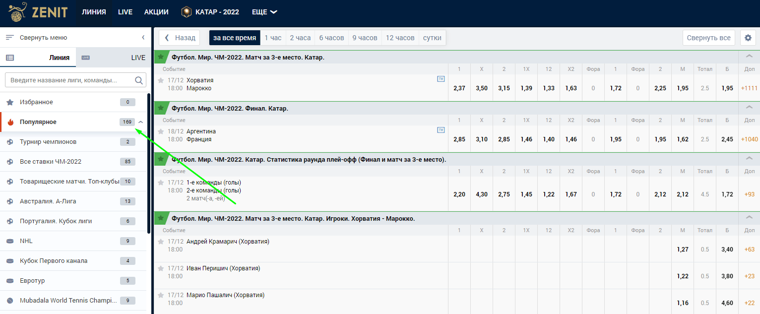Star the Марио Пашалич event
Screen dimensions: 760x314
tap(161, 295)
